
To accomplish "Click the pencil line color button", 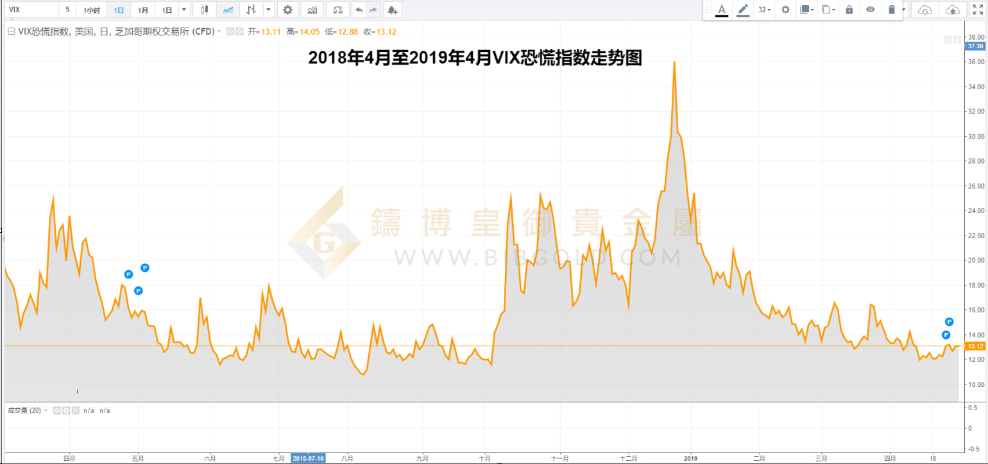I will (743, 10).
